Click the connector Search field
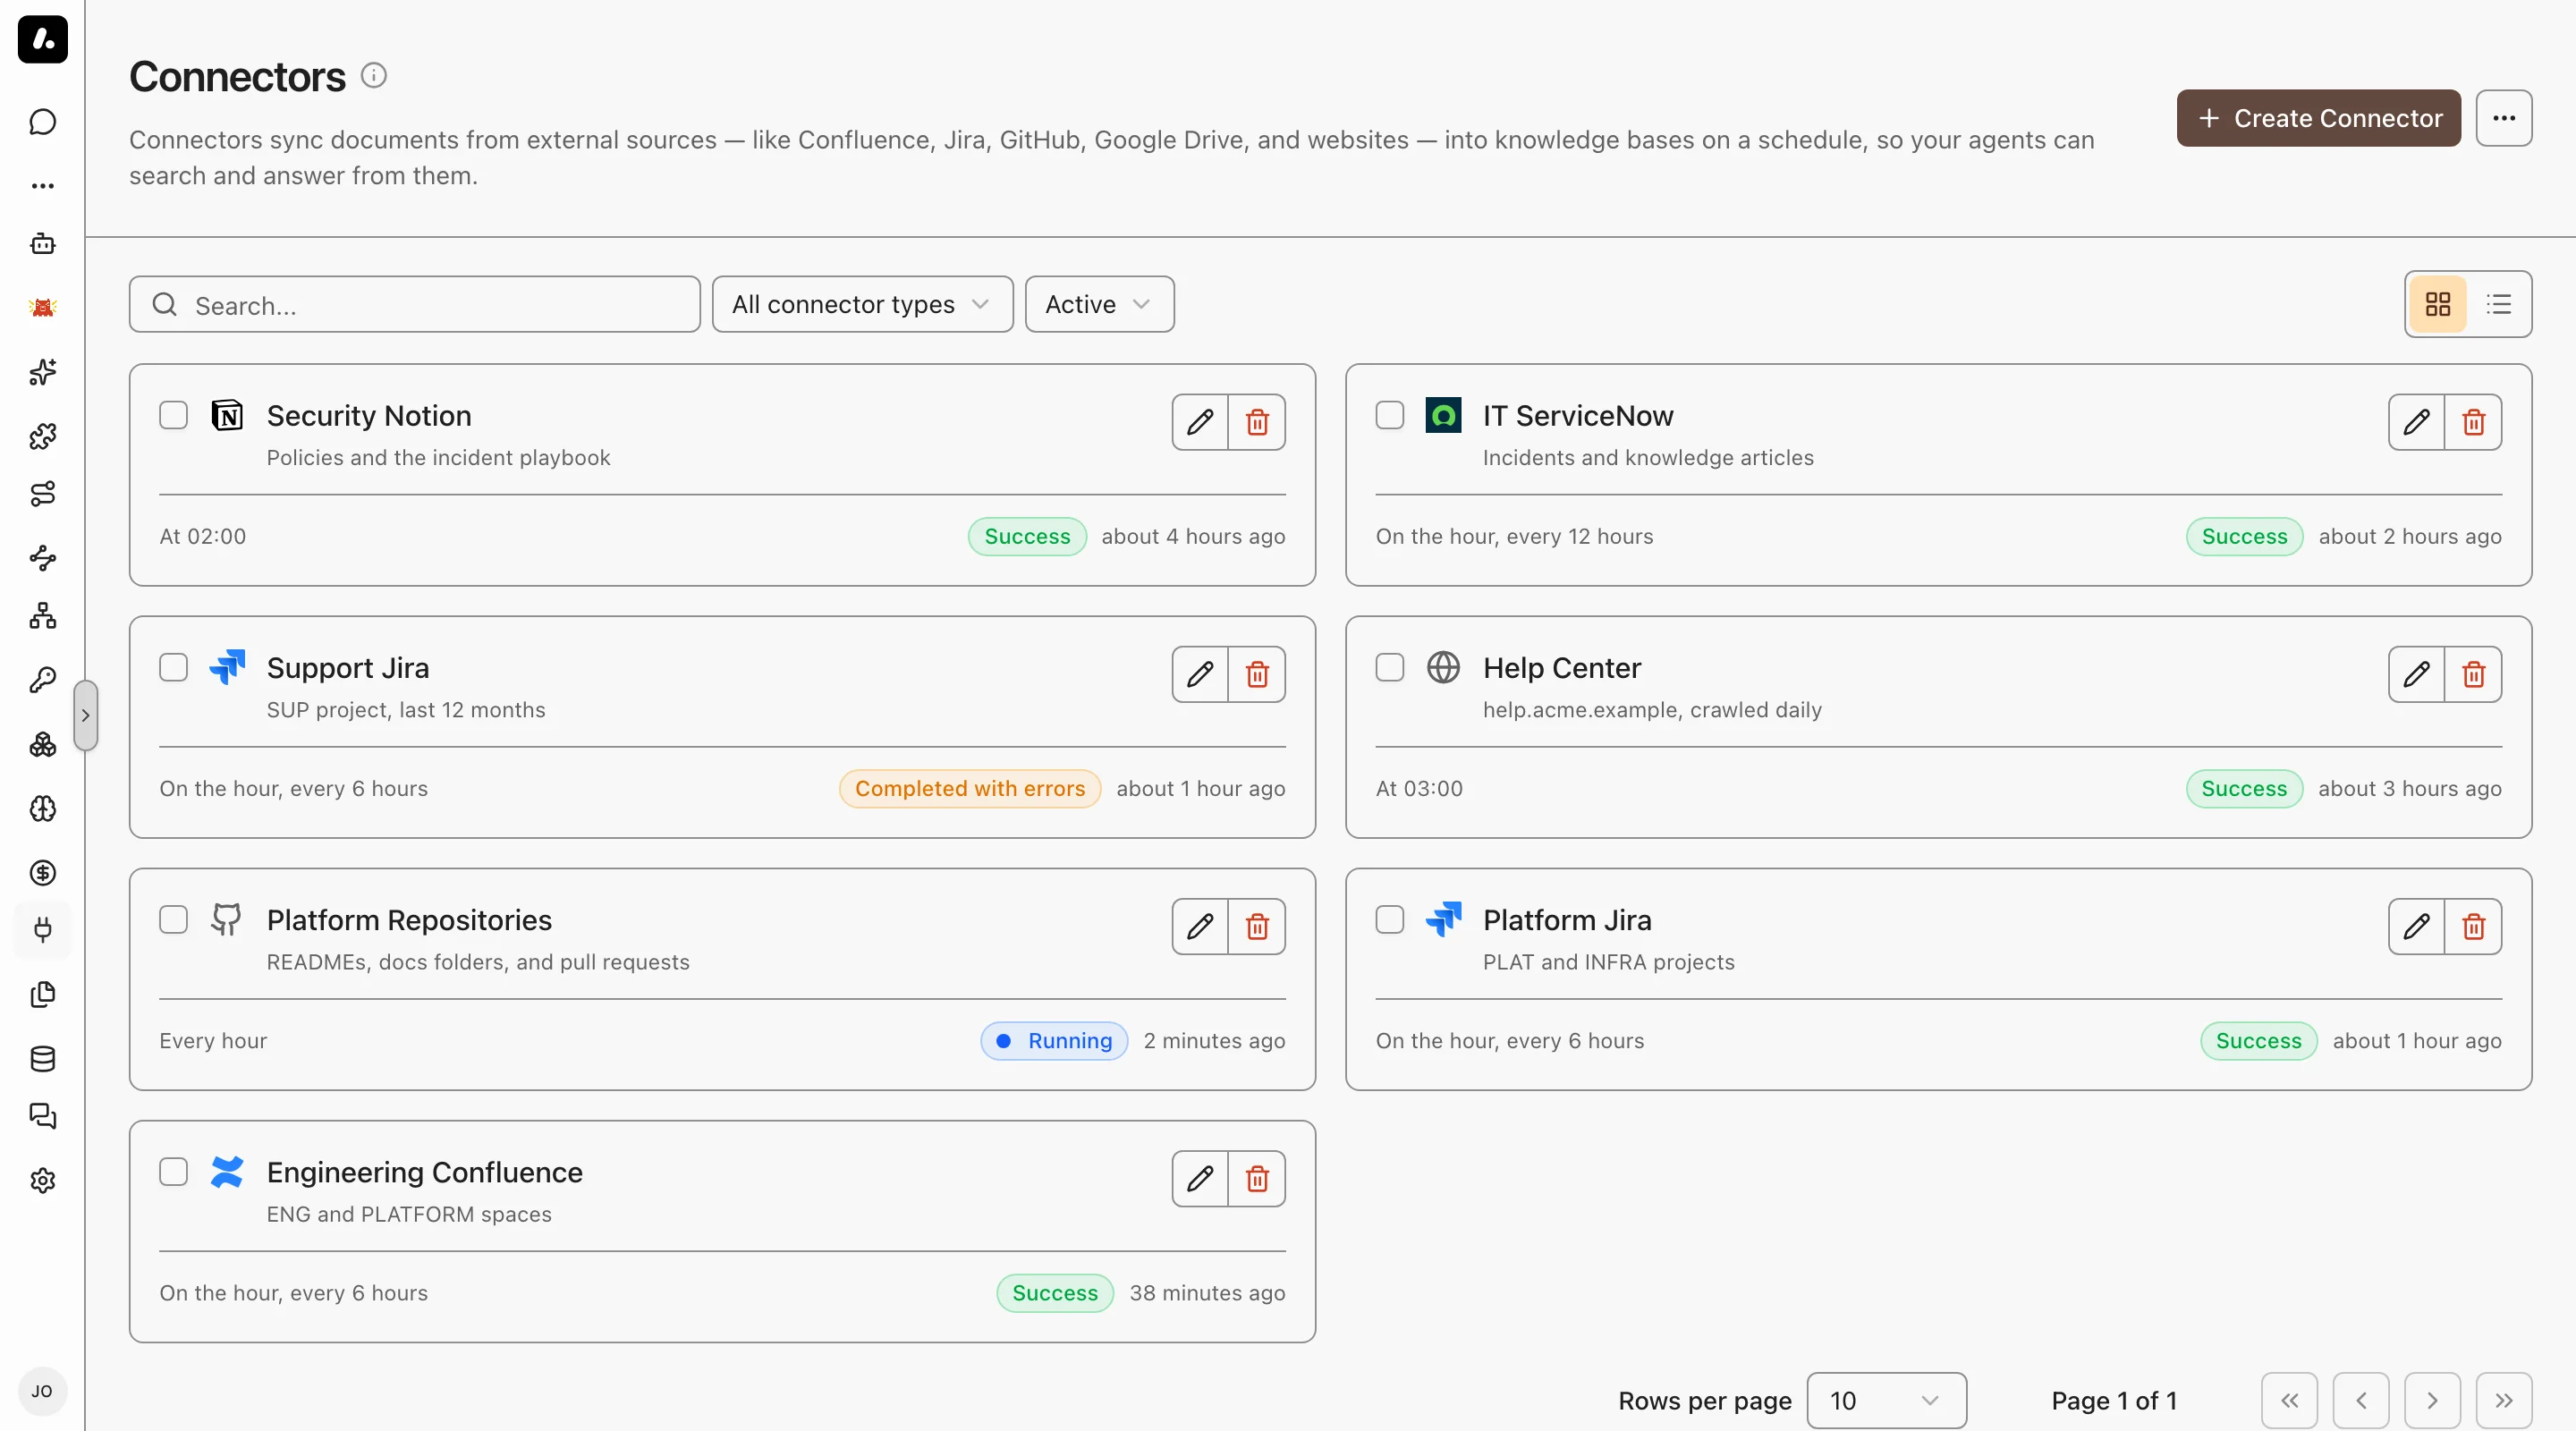Image resolution: width=2576 pixels, height=1431 pixels. (x=414, y=304)
